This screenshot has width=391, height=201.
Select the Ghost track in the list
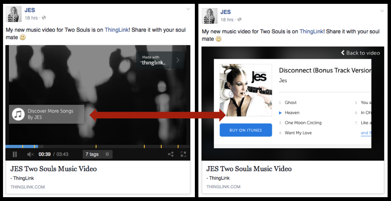click(x=291, y=103)
